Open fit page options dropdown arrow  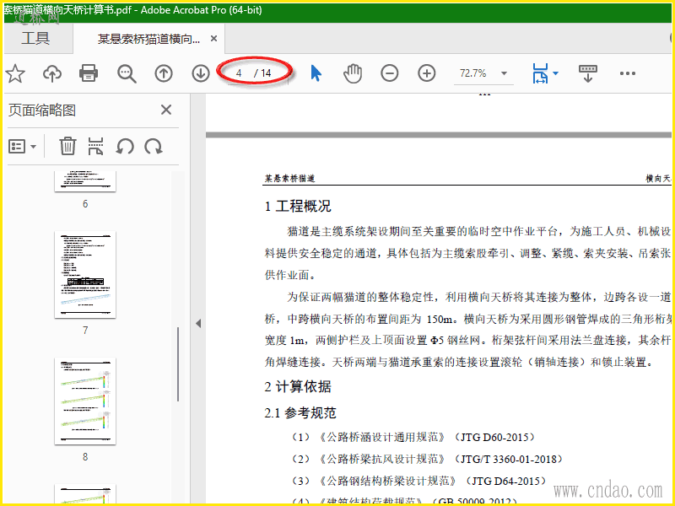coord(556,73)
